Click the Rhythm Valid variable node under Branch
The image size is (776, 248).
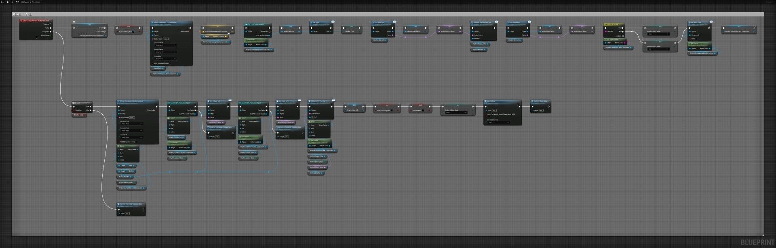79,115
